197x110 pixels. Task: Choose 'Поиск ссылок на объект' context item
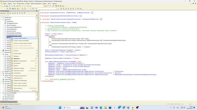coord(25,83)
